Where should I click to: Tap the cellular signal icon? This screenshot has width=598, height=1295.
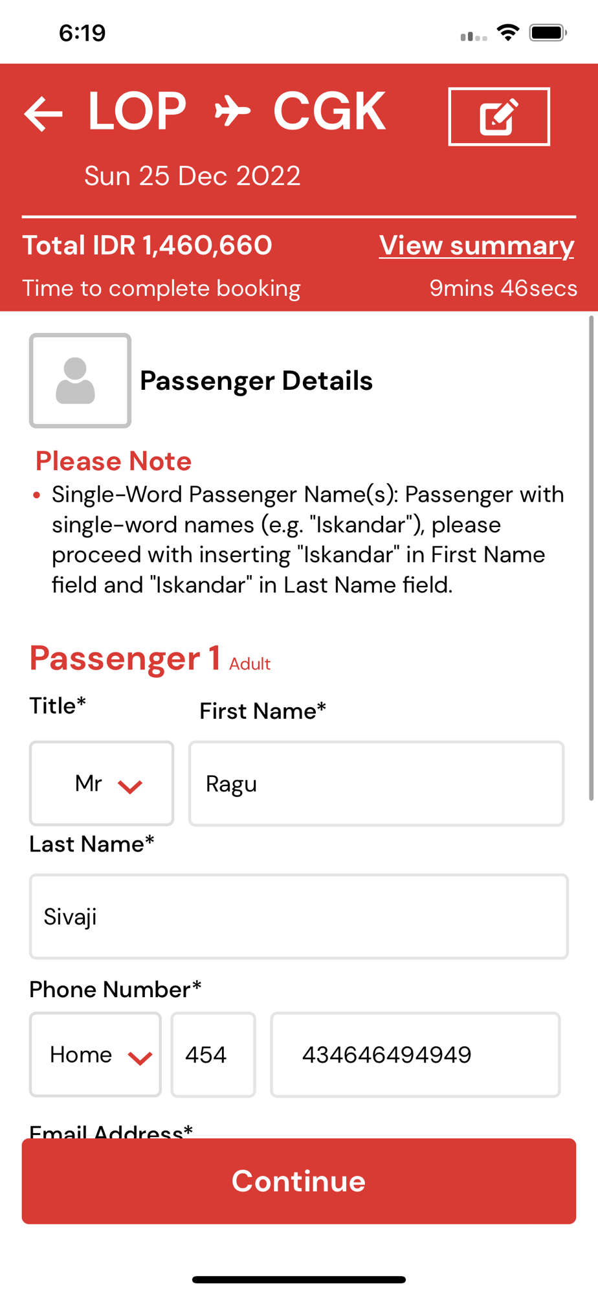point(473,36)
